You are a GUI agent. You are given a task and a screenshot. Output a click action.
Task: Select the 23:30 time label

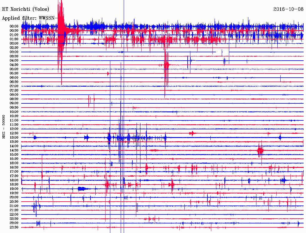point(14,227)
